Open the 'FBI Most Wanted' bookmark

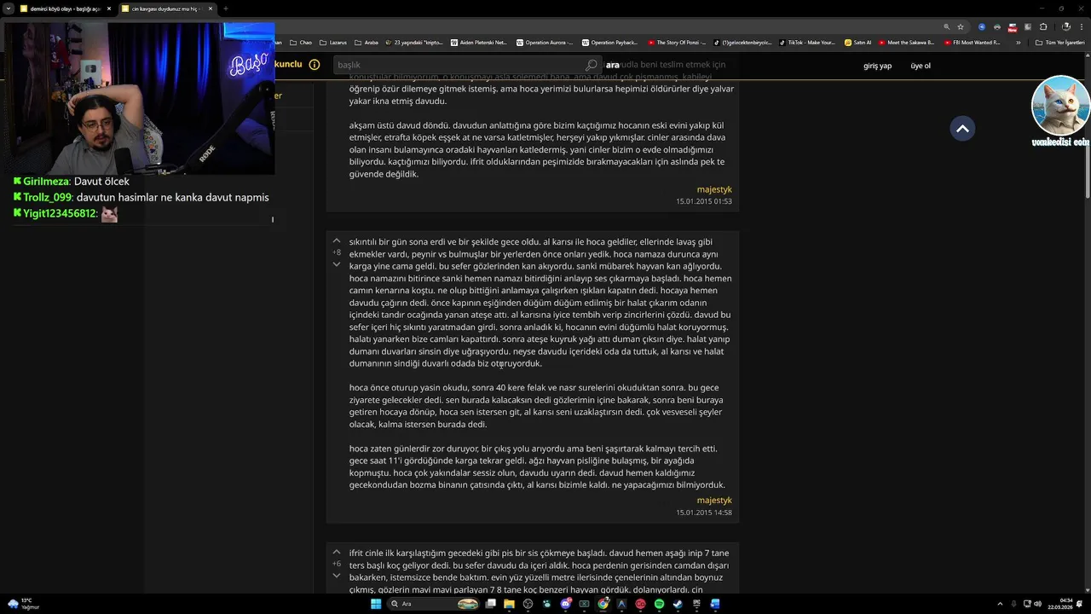click(973, 42)
